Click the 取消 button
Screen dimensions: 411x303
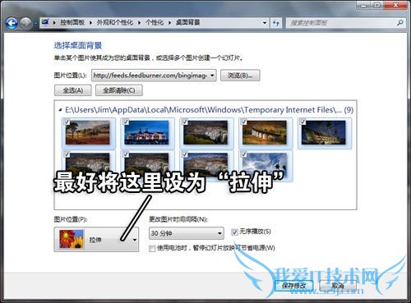pos(338,286)
